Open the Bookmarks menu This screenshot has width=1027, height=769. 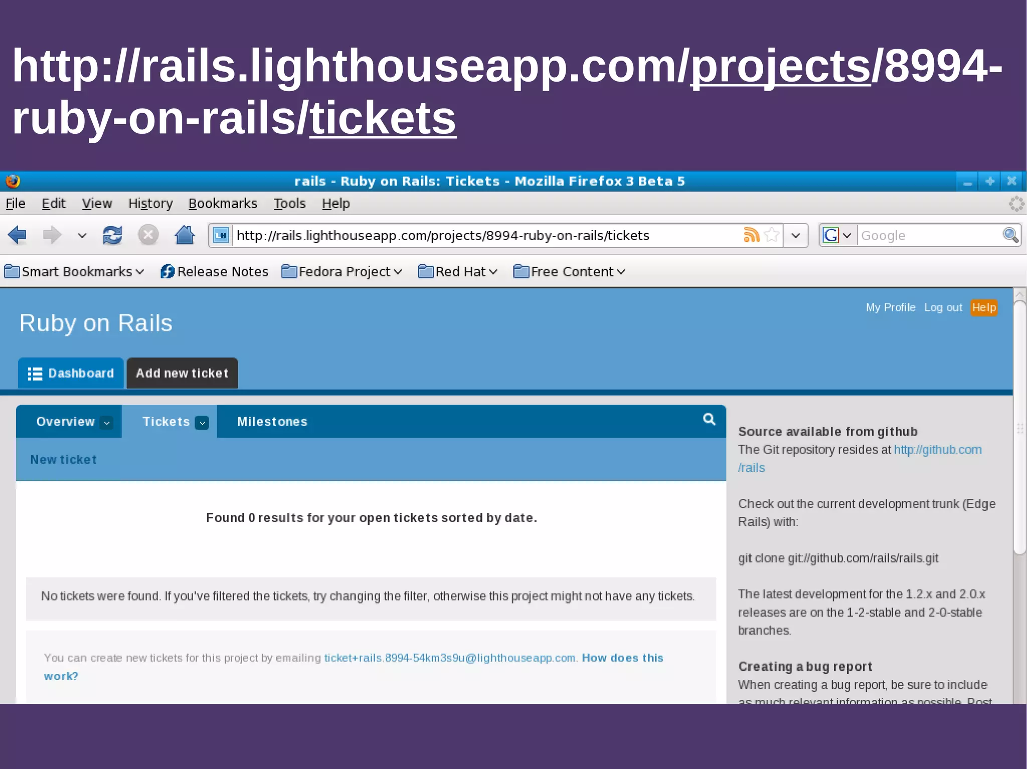coord(223,203)
